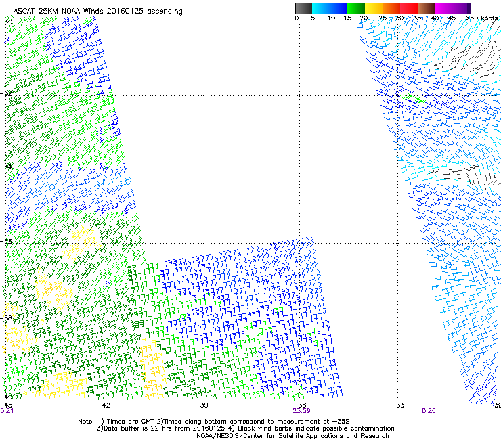Click the '>50 knots' legend label

tap(482, 18)
